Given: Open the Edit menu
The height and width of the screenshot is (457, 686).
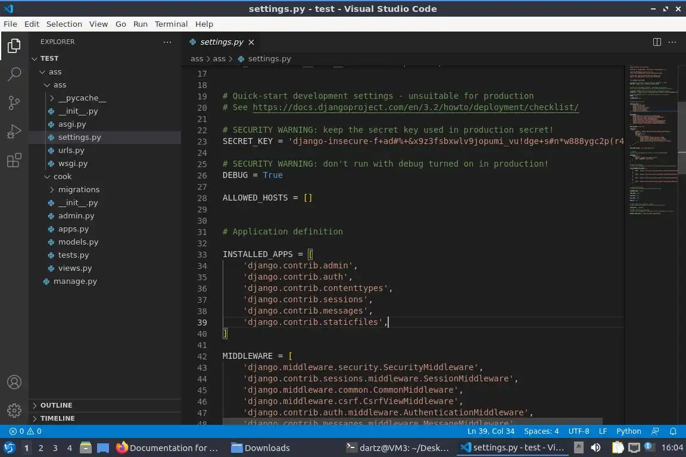Looking at the screenshot, I should point(32,24).
